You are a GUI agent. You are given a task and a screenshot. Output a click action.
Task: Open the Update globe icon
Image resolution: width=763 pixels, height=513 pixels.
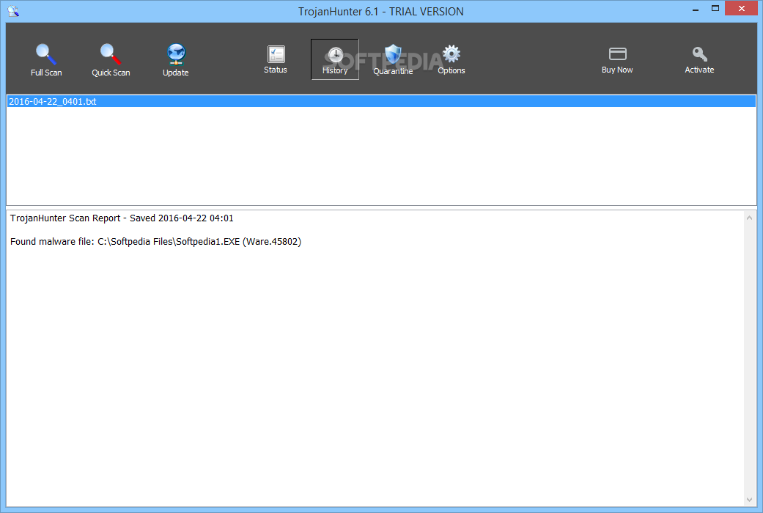pyautogui.click(x=176, y=60)
